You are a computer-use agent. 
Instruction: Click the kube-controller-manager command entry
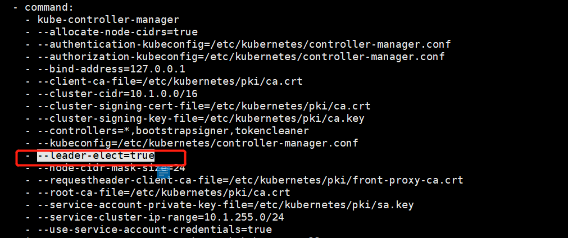108,20
